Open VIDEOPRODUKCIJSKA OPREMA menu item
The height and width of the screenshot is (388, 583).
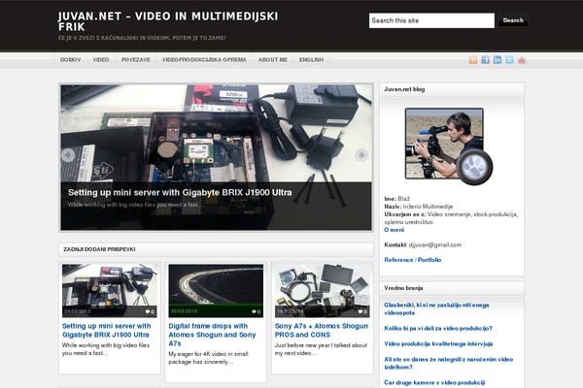204,60
